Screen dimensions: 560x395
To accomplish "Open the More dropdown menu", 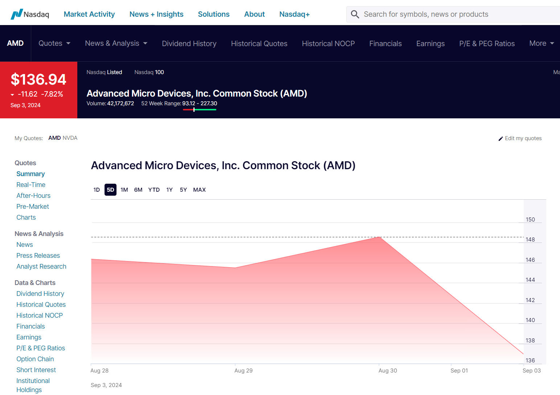I will pyautogui.click(x=541, y=43).
